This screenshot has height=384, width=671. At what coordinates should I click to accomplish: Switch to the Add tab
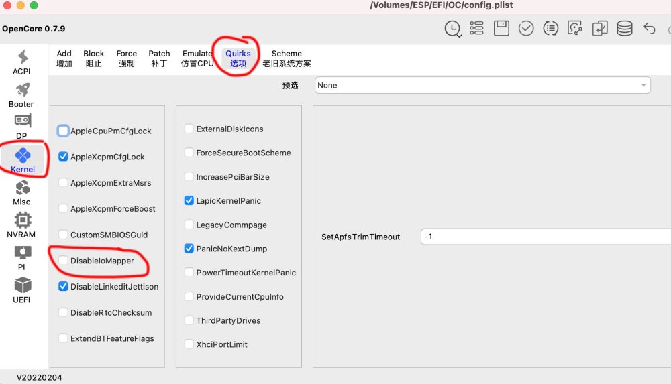64,58
